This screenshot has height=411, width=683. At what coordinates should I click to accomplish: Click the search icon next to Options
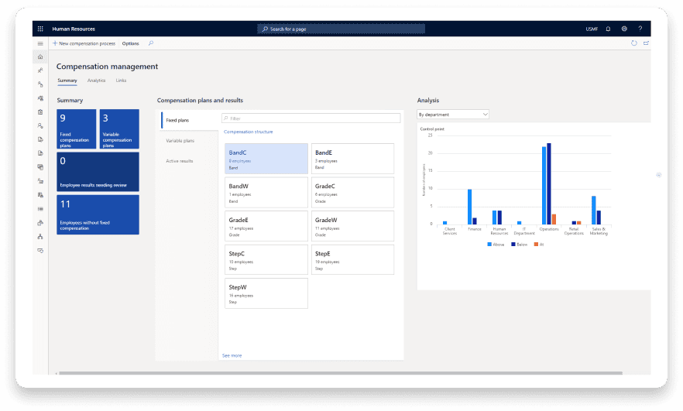(151, 43)
